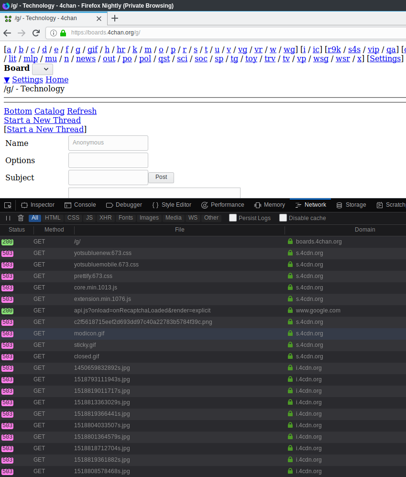
Task: Select the yotsubluenew.673.css request row
Action: tap(203, 253)
